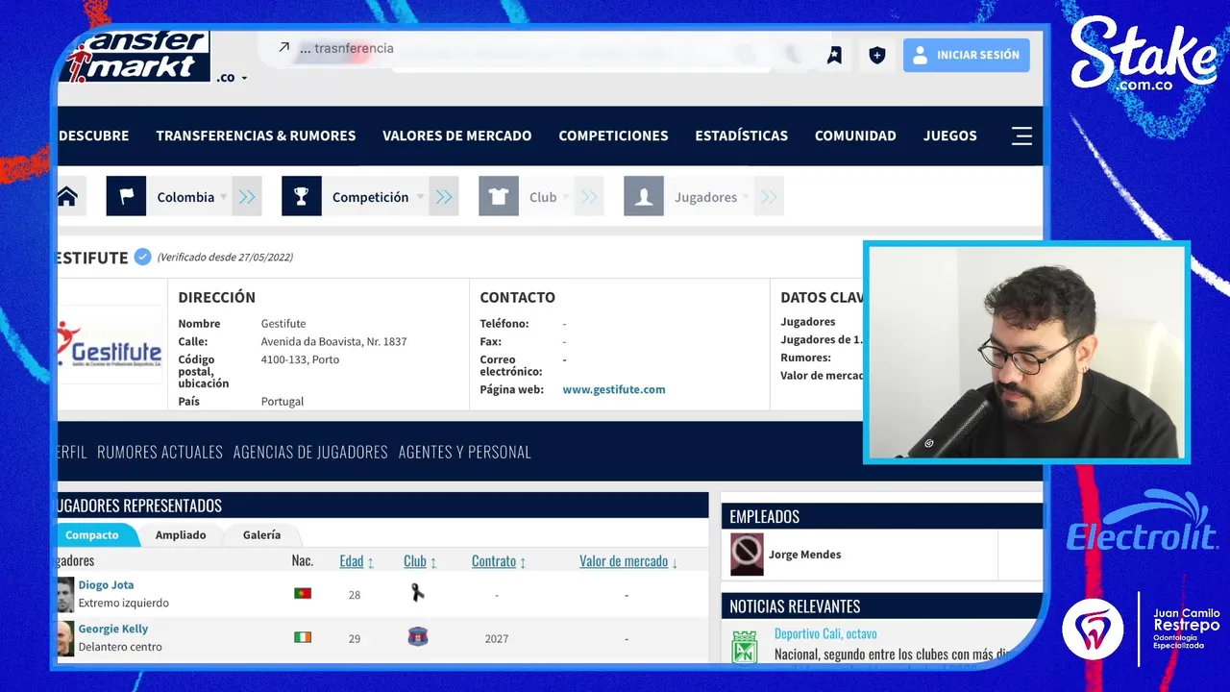Image resolution: width=1230 pixels, height=692 pixels.
Task: Click the bookmark icon in the header
Action: pos(834,56)
